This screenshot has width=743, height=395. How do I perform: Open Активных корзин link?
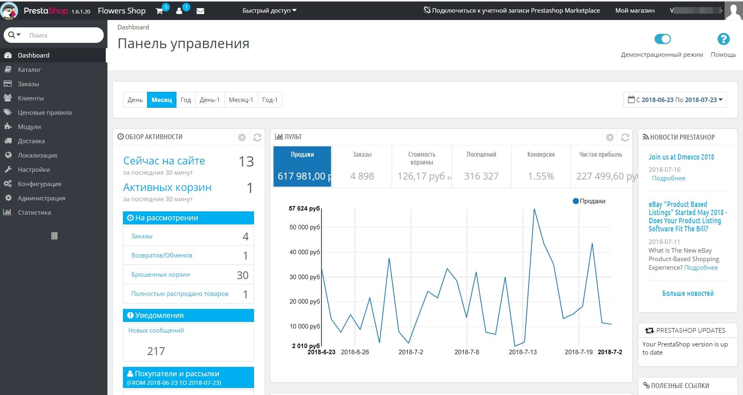pos(167,187)
